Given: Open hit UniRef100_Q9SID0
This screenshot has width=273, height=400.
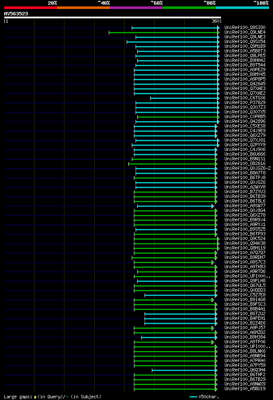Looking at the screenshot, I should 245,28.
